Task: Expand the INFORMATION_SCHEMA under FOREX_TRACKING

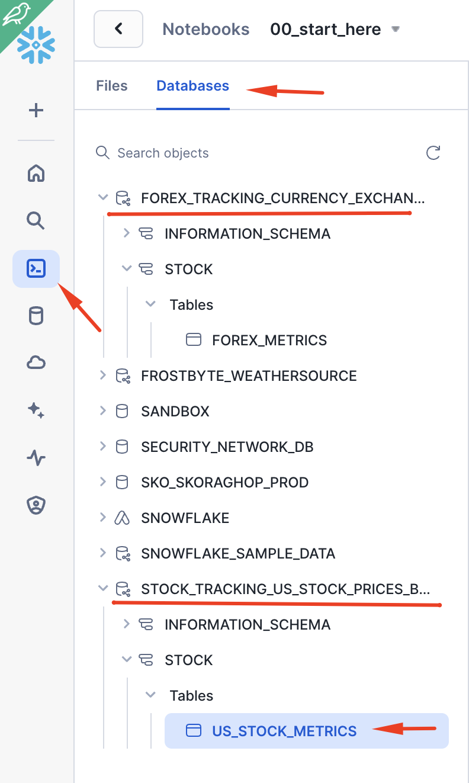Action: coord(126,233)
